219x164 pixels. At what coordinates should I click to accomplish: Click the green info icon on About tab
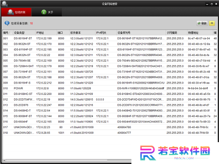point(44,12)
